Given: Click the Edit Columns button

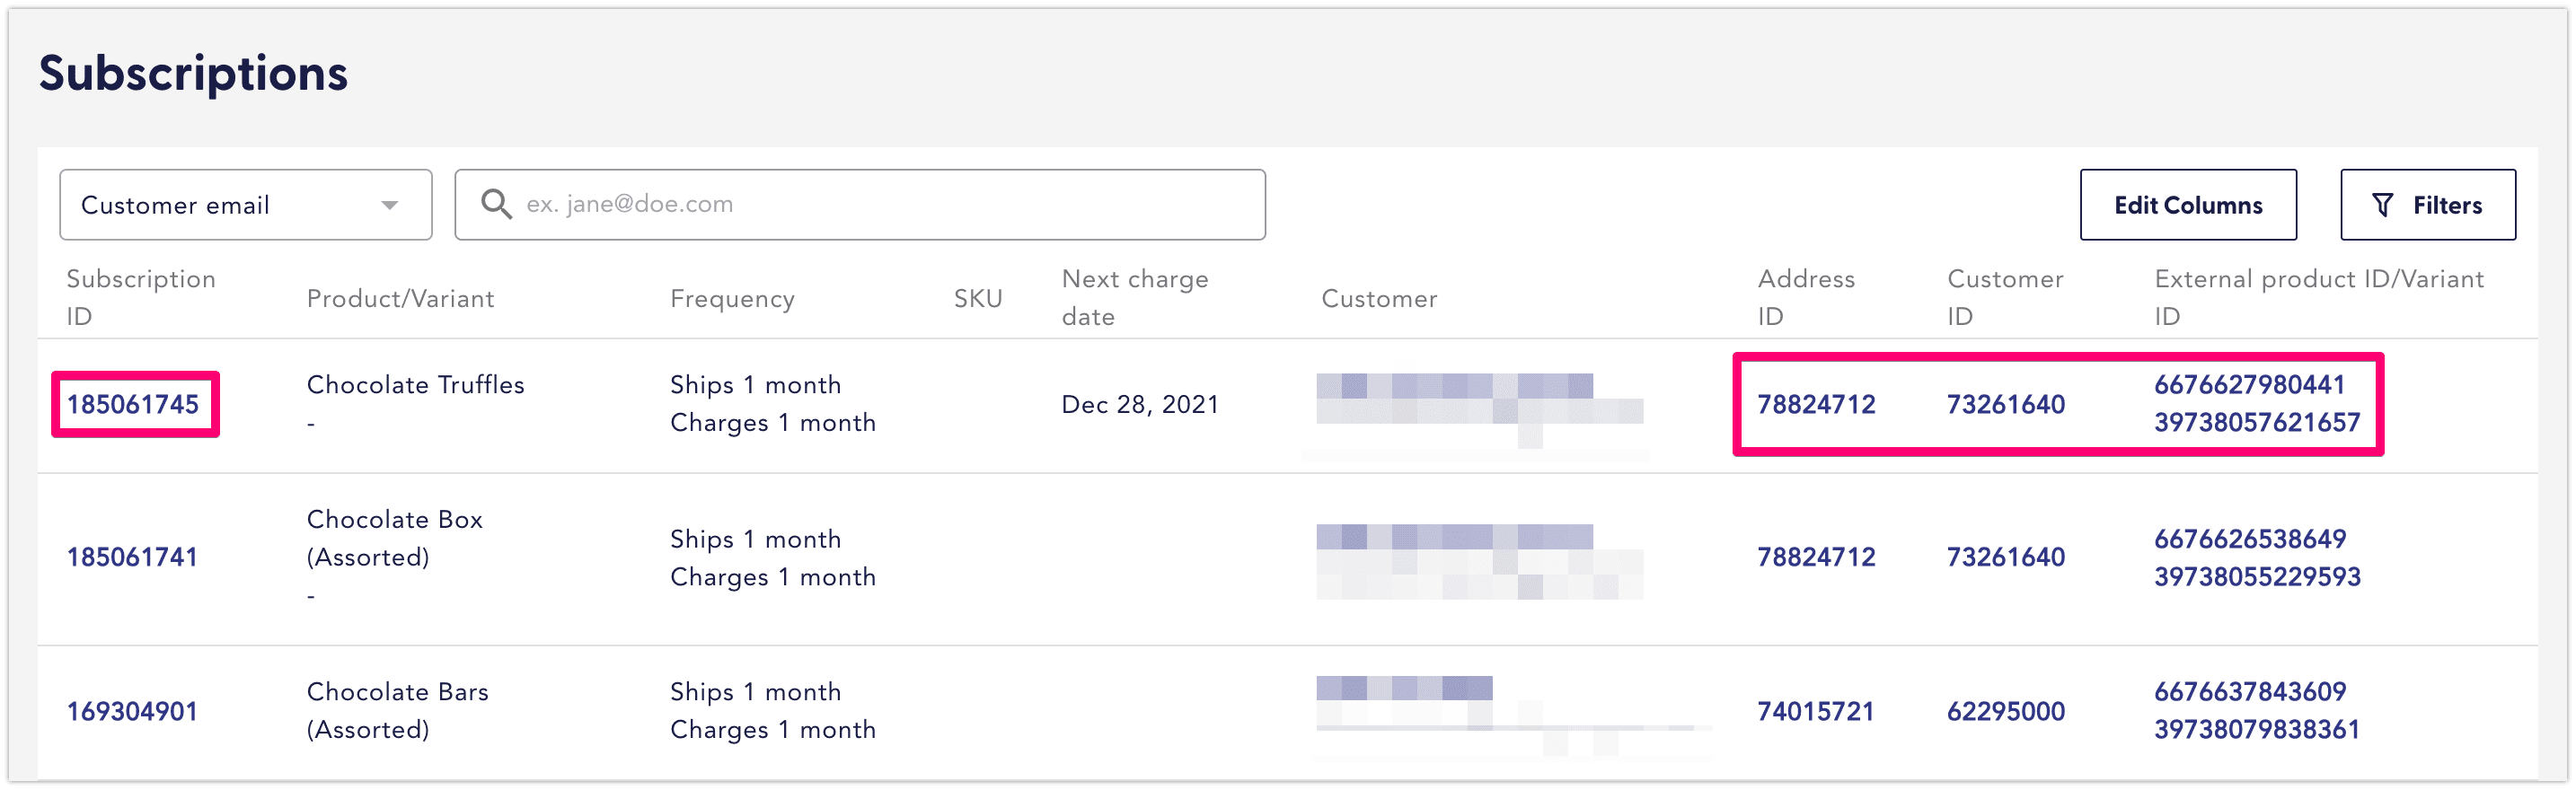Looking at the screenshot, I should click(x=2188, y=205).
